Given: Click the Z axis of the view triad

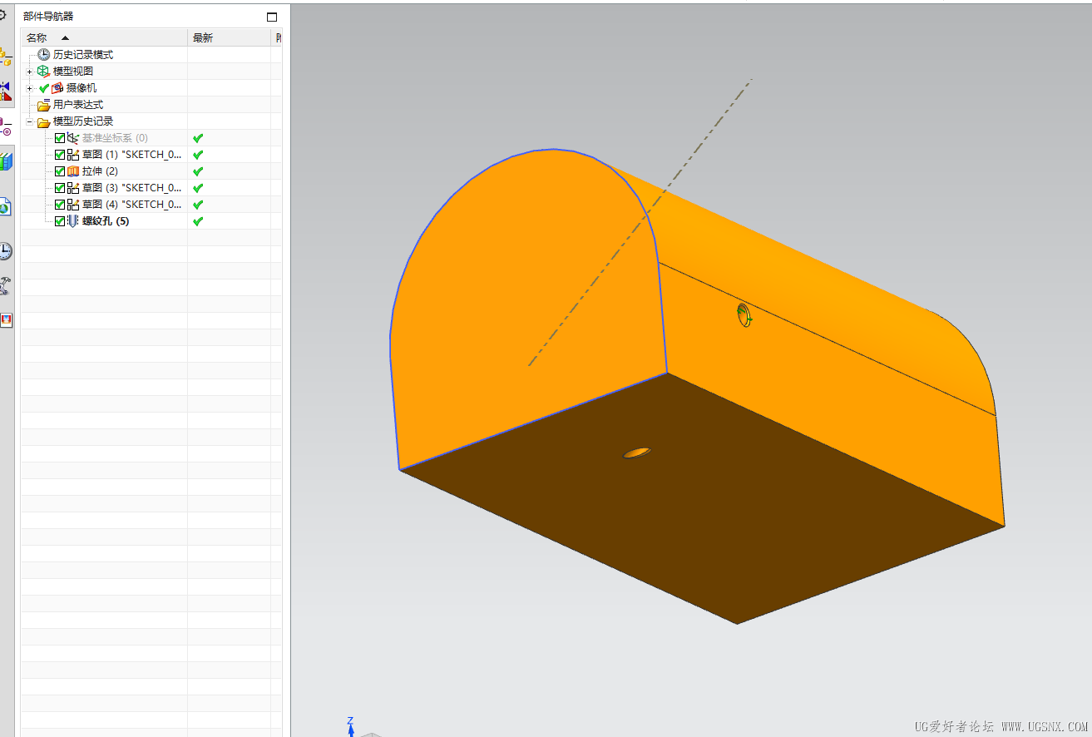Looking at the screenshot, I should 351,726.
